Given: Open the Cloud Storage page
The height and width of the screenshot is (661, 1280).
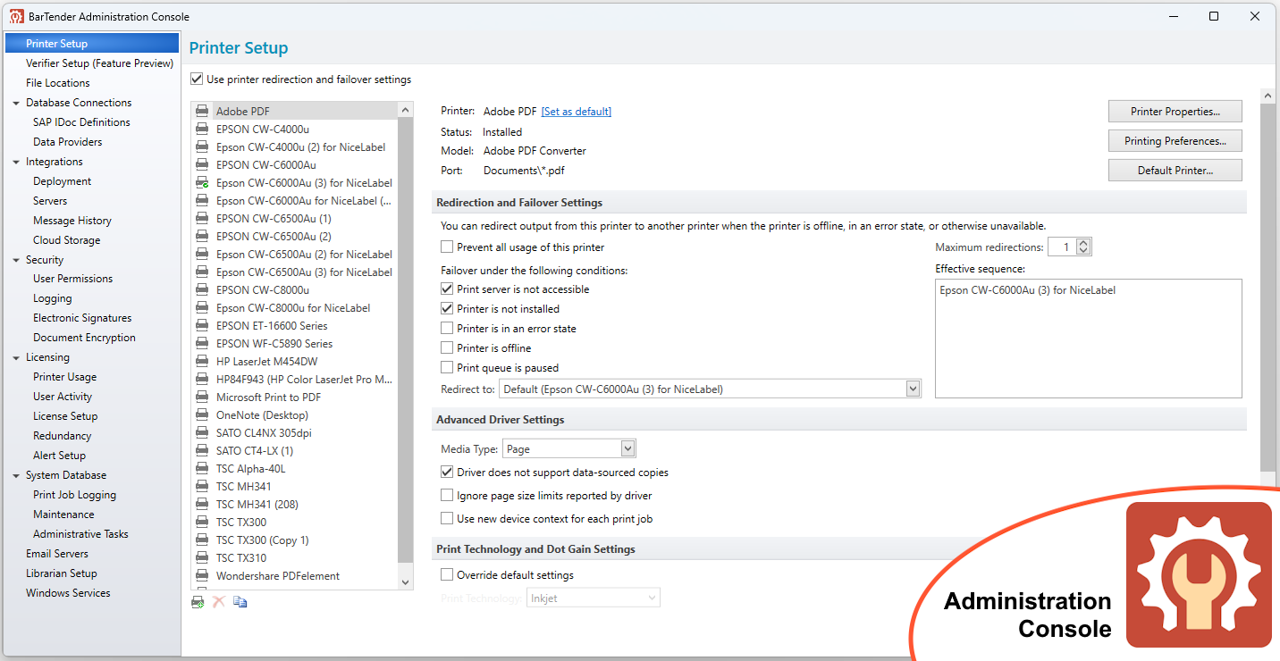Looking at the screenshot, I should 67,240.
